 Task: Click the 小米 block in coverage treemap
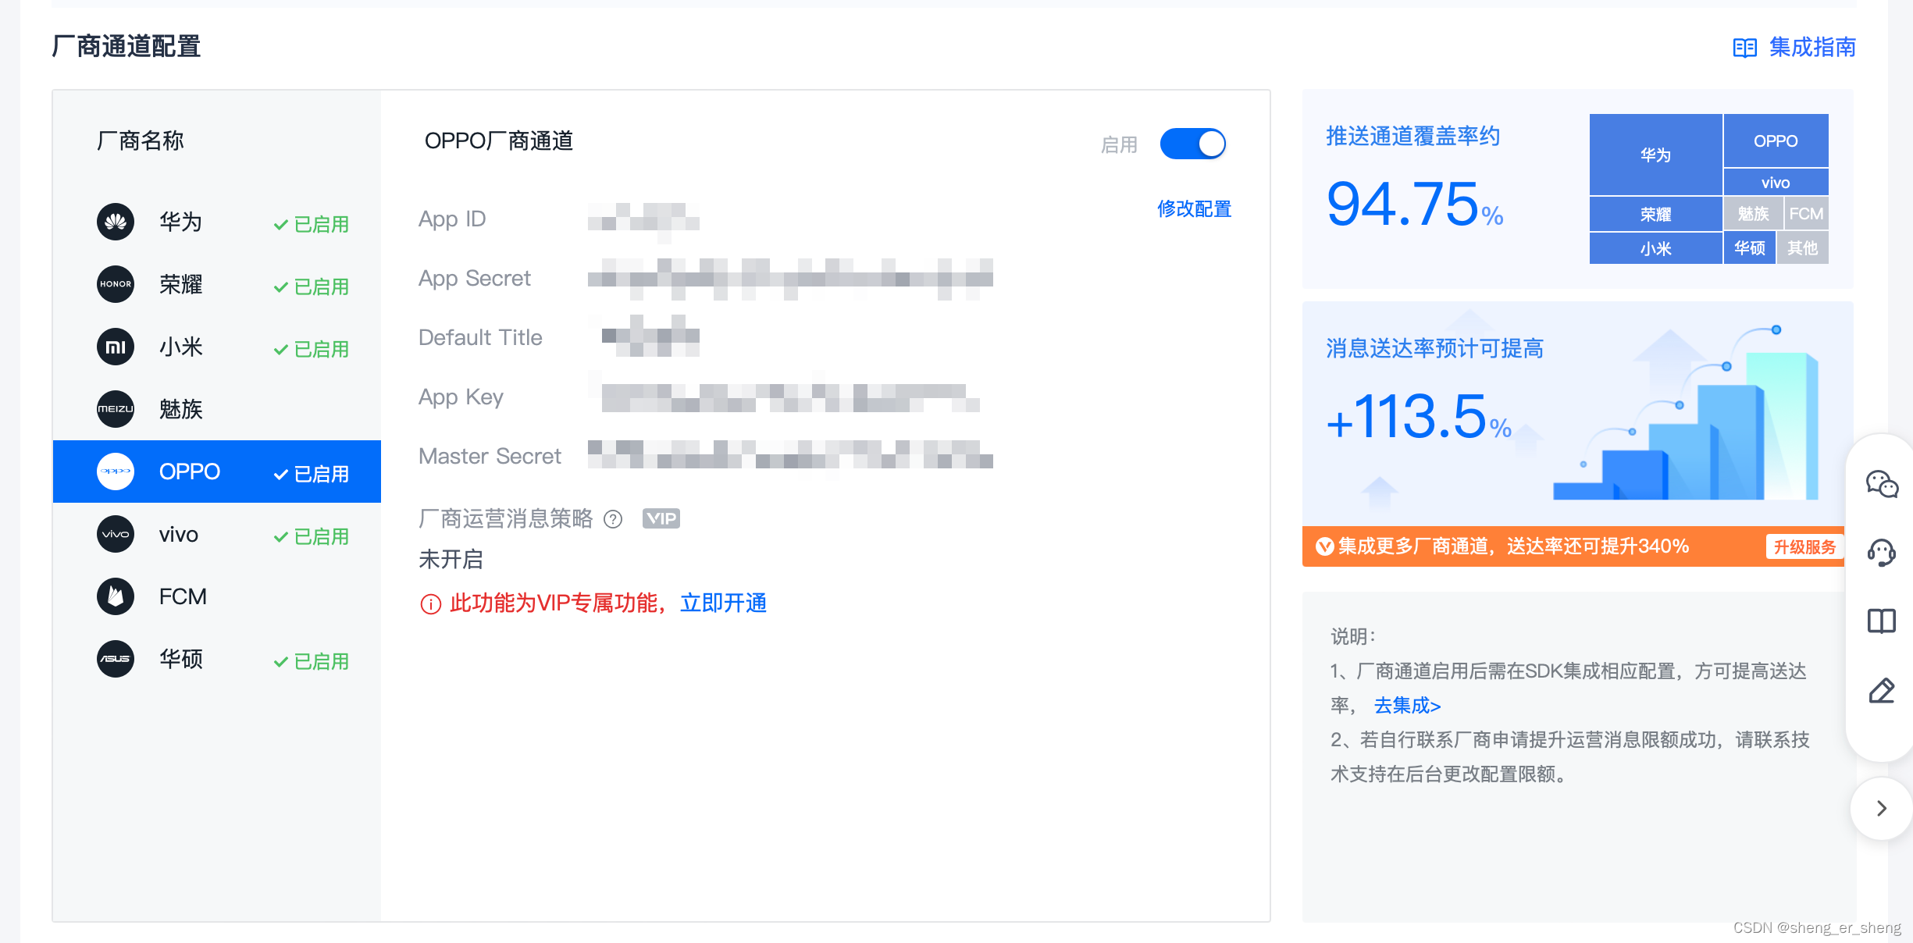(1655, 248)
